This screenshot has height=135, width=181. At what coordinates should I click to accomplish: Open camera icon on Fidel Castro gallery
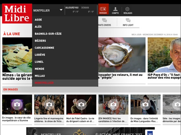[81, 104]
